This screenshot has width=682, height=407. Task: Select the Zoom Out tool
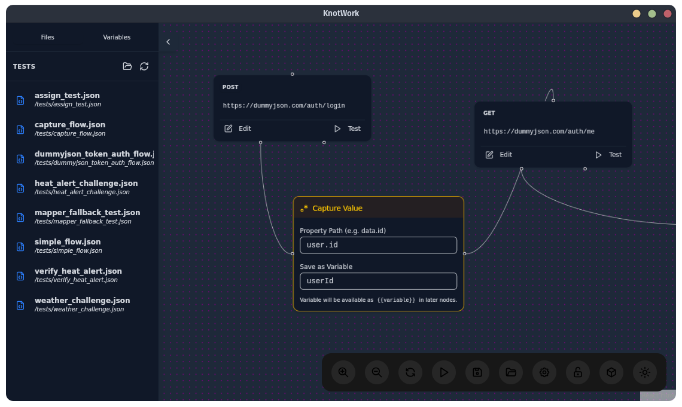click(x=376, y=372)
